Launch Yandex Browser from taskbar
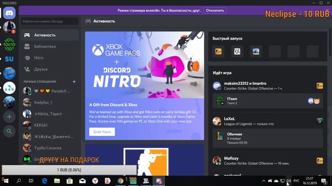This screenshot has height=186, width=332. pos(95,181)
